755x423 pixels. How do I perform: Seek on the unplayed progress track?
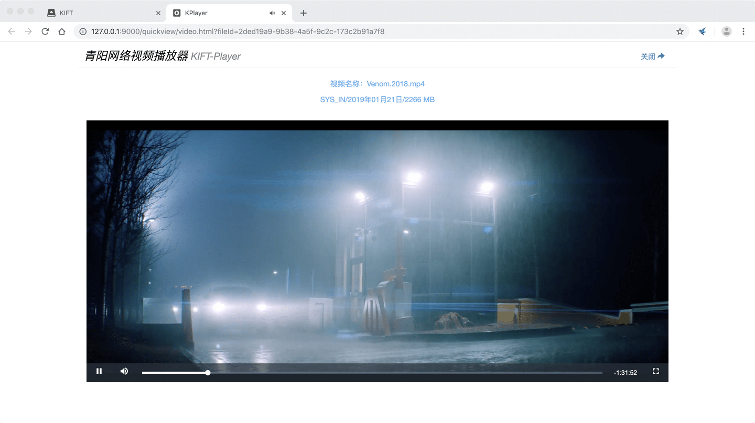click(406, 373)
